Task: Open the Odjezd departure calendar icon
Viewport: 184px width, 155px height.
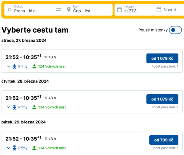Action: point(119,10)
